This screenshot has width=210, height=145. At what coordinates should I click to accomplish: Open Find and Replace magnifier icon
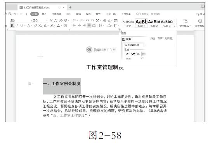[200, 21]
